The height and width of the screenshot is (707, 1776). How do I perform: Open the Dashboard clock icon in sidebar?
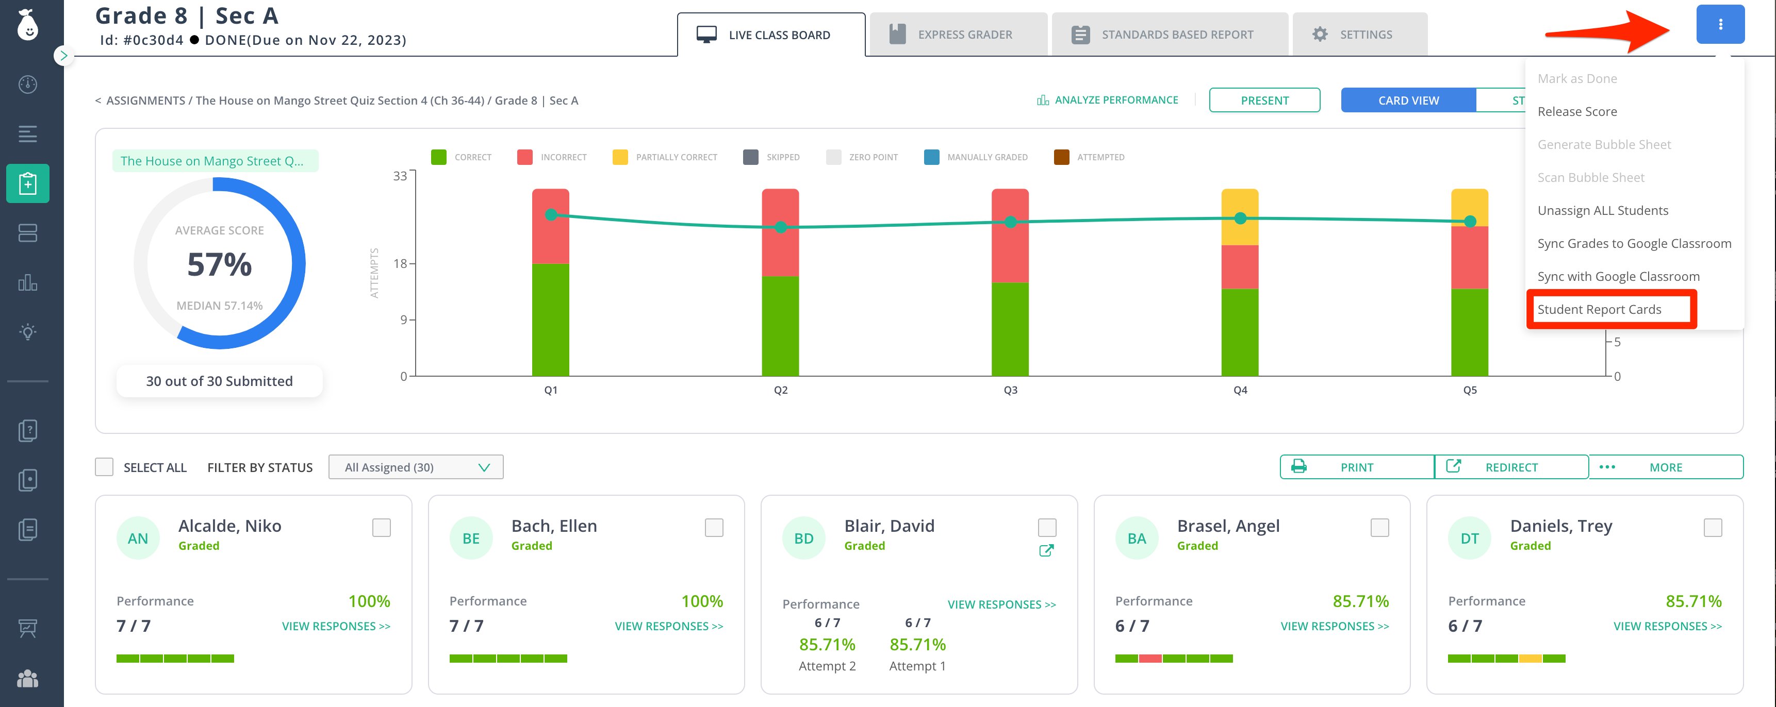click(27, 84)
